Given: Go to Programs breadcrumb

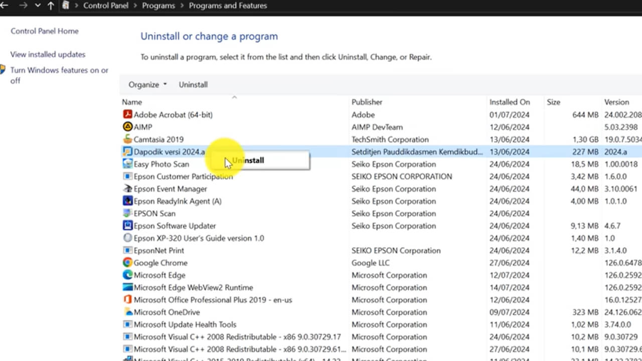Looking at the screenshot, I should coord(158,6).
